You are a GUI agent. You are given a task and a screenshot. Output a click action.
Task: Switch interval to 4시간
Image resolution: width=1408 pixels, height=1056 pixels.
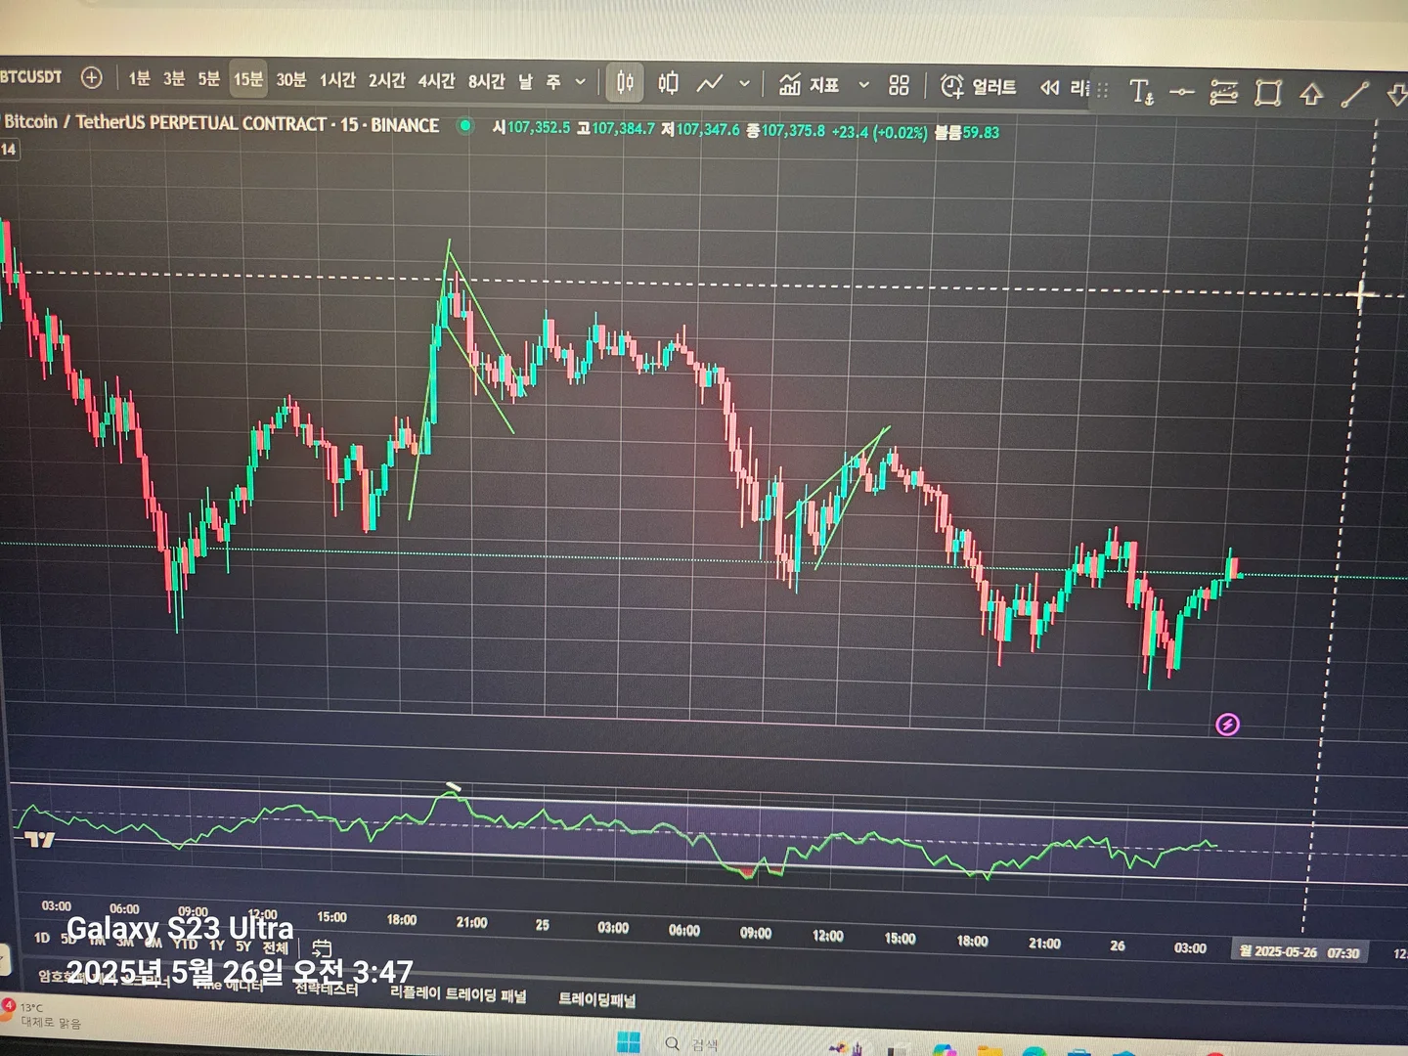pyautogui.click(x=436, y=81)
